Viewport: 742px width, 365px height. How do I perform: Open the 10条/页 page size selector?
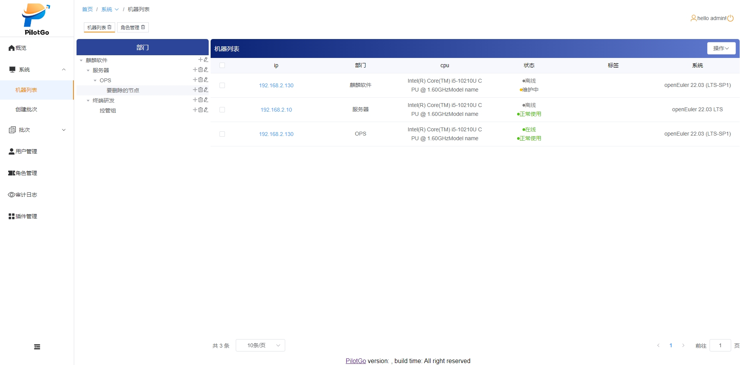point(260,345)
